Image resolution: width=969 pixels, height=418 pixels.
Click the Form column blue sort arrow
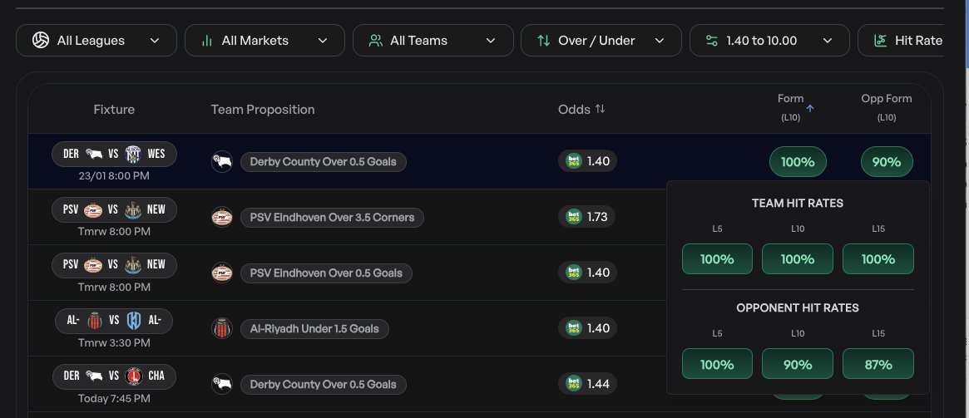point(810,108)
